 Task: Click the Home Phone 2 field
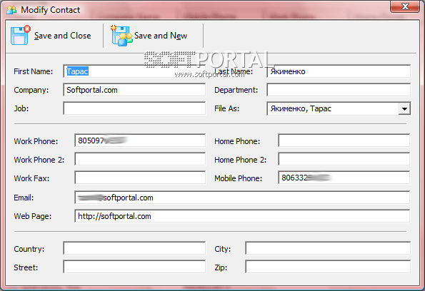(x=344, y=159)
